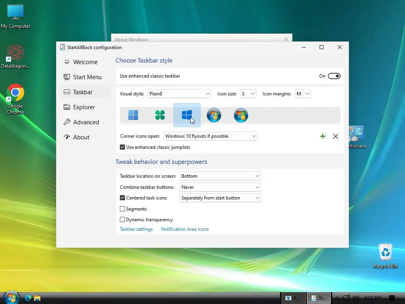Screen dimensions: 405x304
Task: Open the Notification Area Icons link
Action: [x=185, y=229]
